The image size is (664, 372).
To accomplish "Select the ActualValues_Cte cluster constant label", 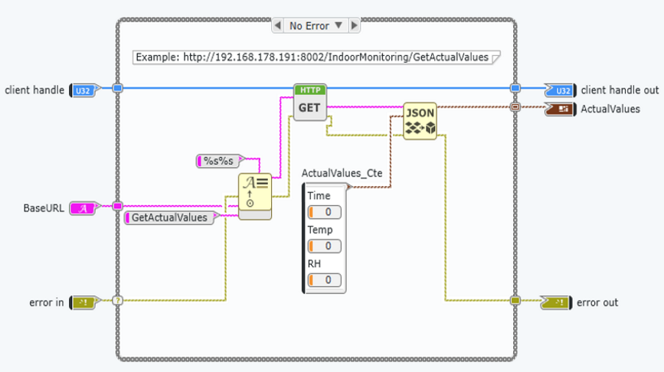I will pyautogui.click(x=342, y=174).
